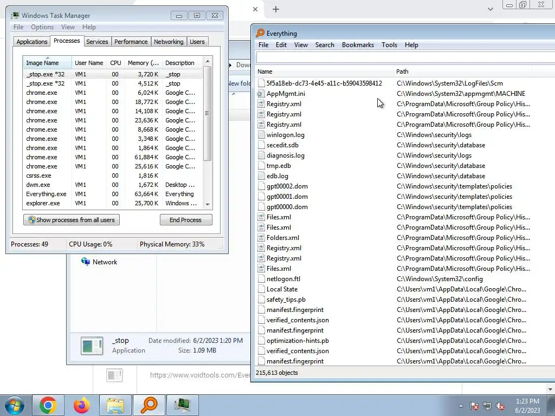Screen dimensions: 555x416
Task: Click the _stop application preview thumbnail
Action: point(92,346)
